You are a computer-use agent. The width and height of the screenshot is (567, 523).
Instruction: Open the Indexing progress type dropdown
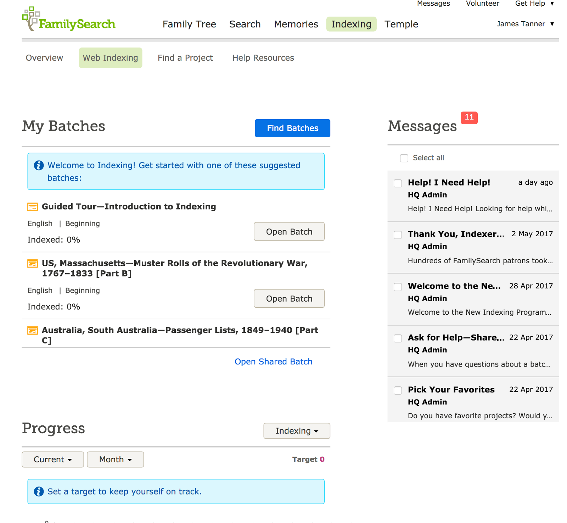pyautogui.click(x=297, y=431)
